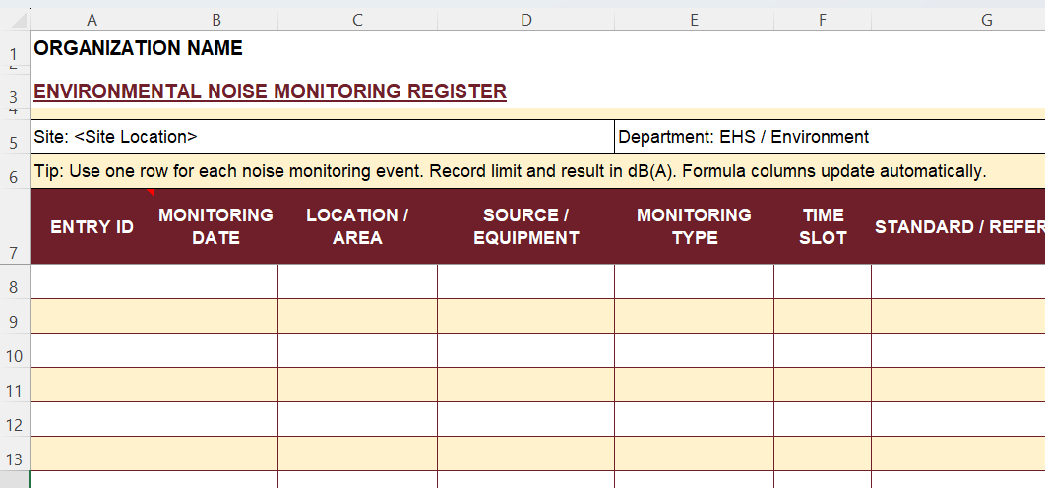Select column A header
Viewport: 1045px width, 488px height.
tap(92, 20)
